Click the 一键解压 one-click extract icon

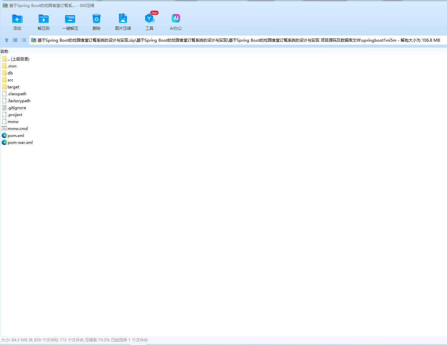(70, 19)
